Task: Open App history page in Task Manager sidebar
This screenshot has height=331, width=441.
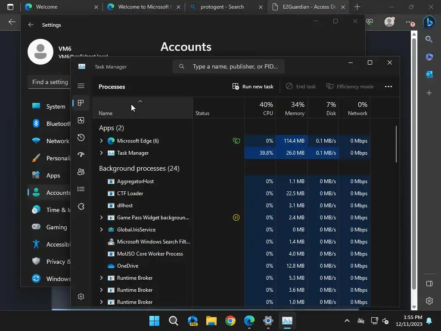Action: pyautogui.click(x=81, y=137)
